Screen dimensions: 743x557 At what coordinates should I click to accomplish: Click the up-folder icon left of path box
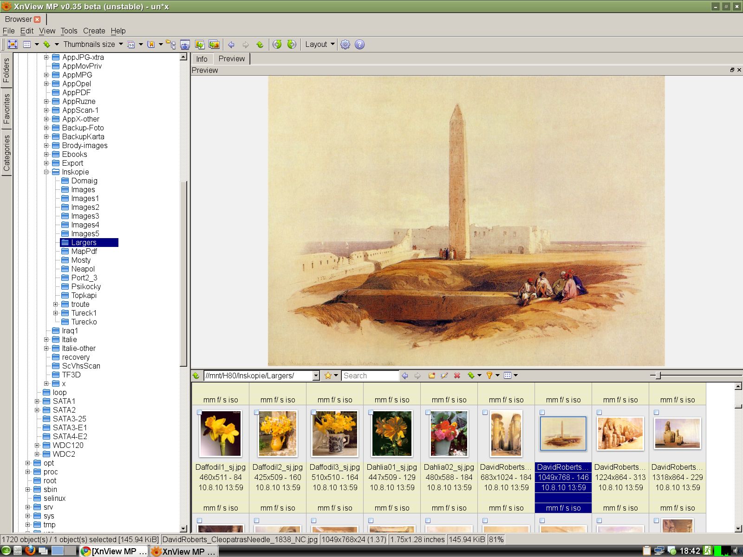point(196,376)
